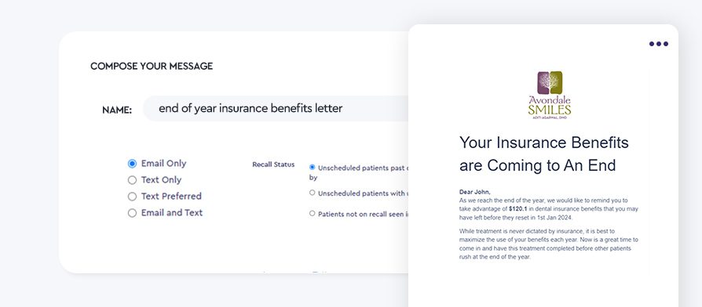Click the template name input field
This screenshot has width=702, height=307.
tap(276, 108)
